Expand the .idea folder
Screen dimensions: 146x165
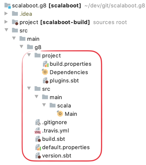(6, 13)
